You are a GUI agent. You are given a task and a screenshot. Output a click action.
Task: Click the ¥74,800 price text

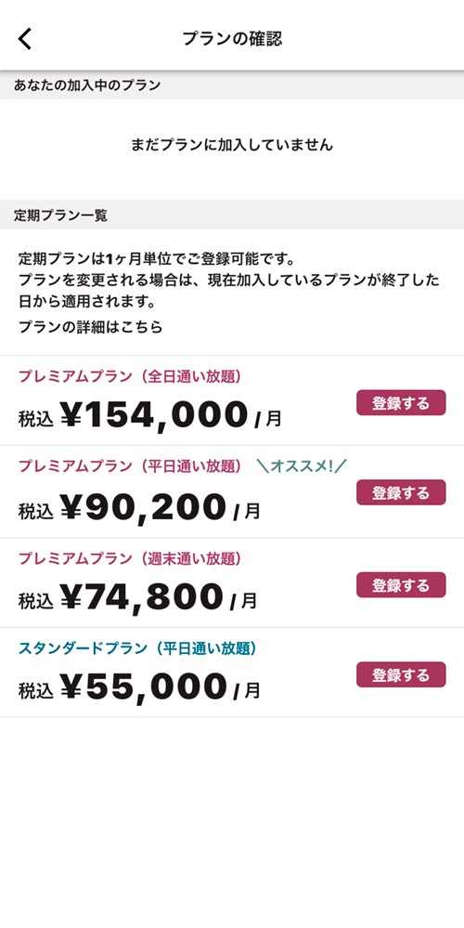[x=142, y=596]
